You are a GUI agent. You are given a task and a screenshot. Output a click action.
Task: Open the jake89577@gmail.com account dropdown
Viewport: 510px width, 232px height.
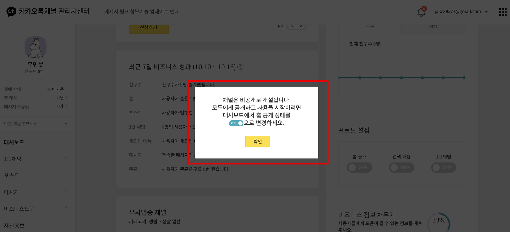click(461, 12)
